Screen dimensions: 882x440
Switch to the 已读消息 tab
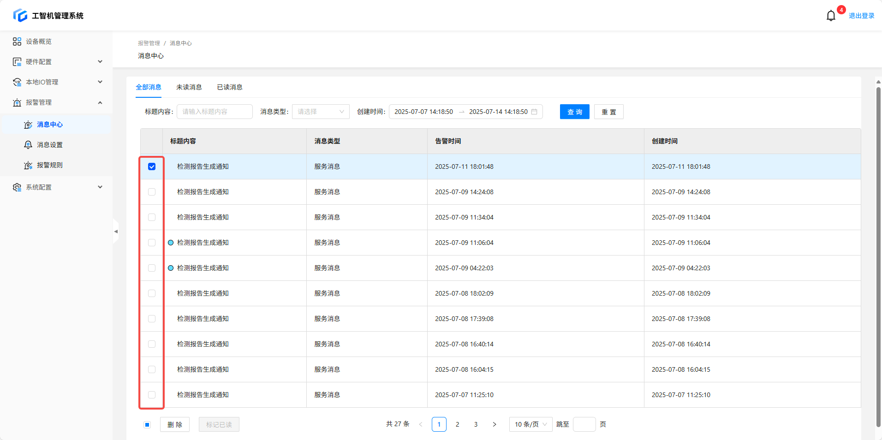click(x=230, y=87)
